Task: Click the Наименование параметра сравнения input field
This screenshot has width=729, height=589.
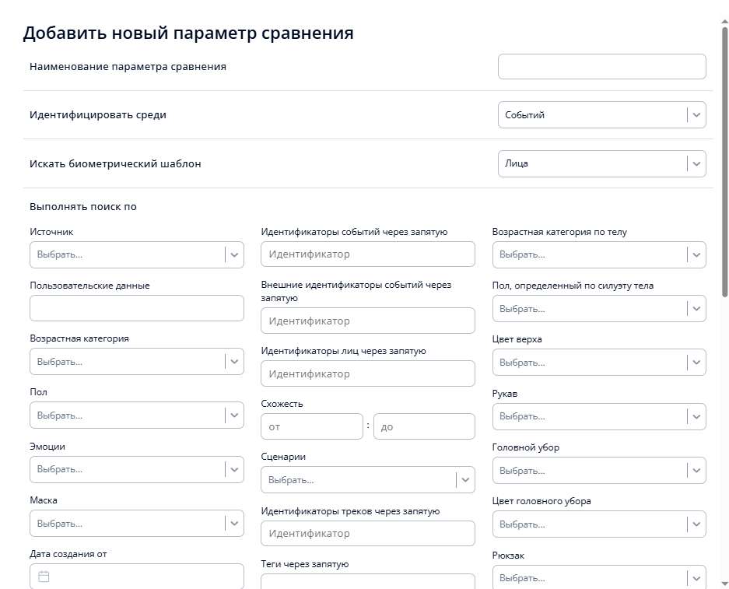Action: [601, 67]
